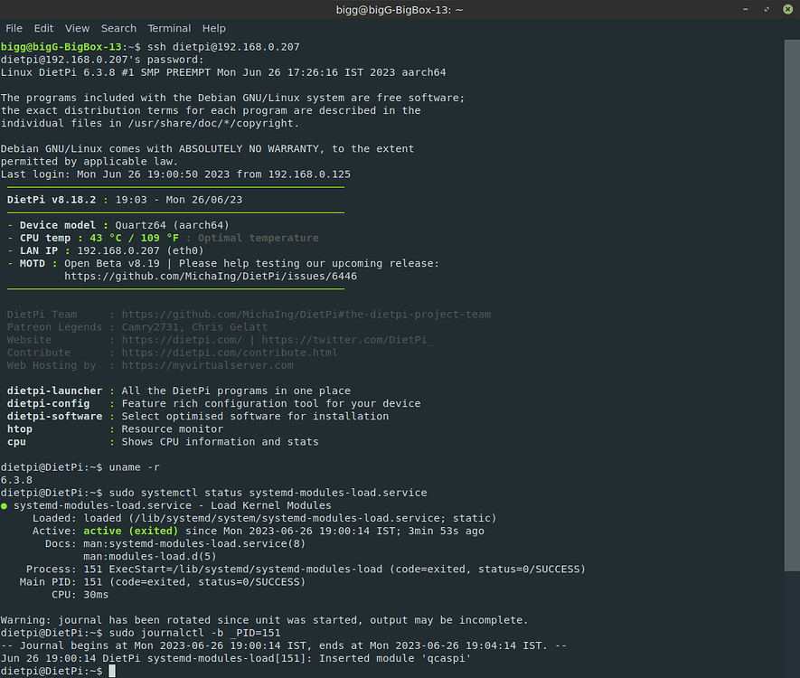Open the Help menu
The height and width of the screenshot is (678, 800).
point(213,28)
